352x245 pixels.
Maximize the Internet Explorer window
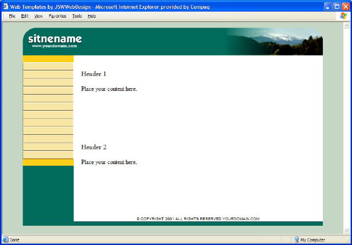(335, 6)
